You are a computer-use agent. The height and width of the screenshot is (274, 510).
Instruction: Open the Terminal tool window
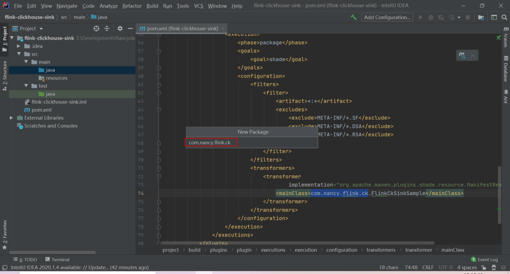(57, 260)
